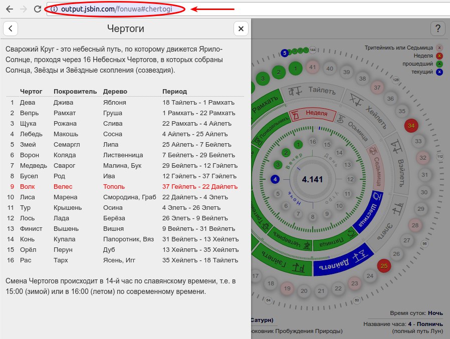This screenshot has height=339, width=450.
Task: Click the center 4.141 time dial
Action: [x=312, y=179]
